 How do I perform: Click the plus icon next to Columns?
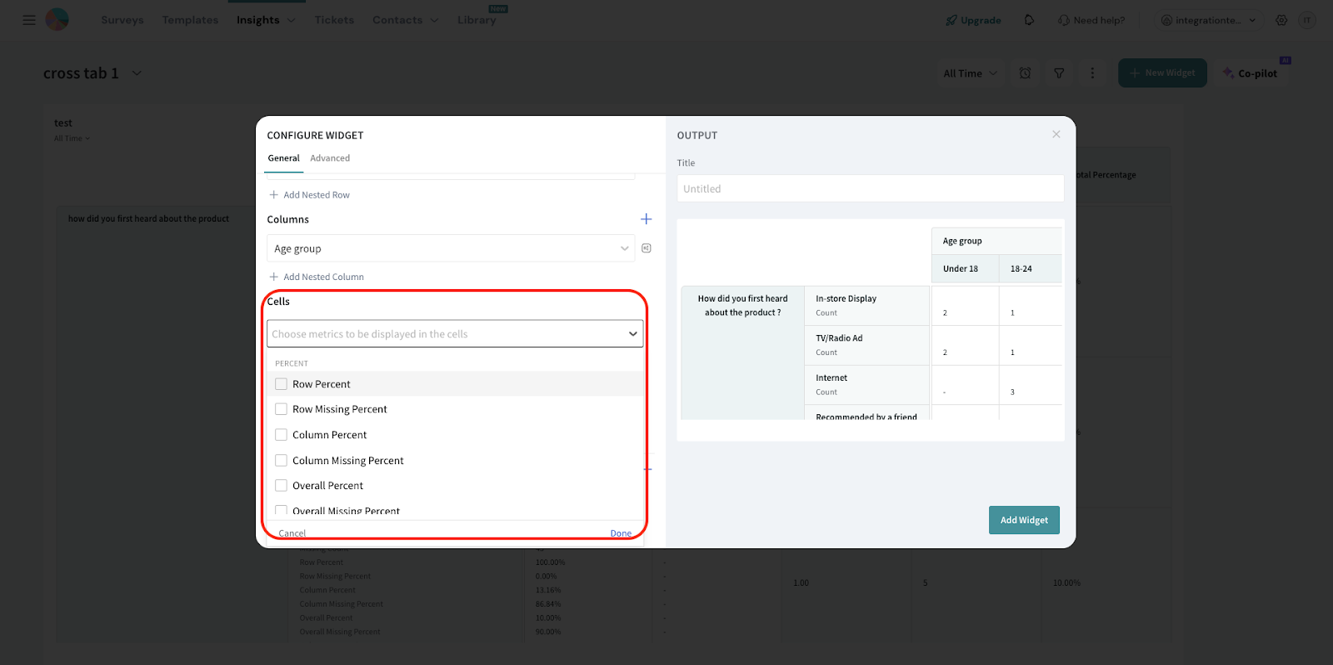click(646, 219)
